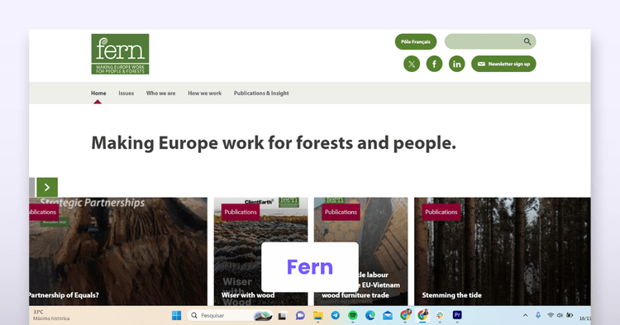This screenshot has height=325, width=620.
Task: Open the Partnership of Equals? card
Action: coord(118,251)
